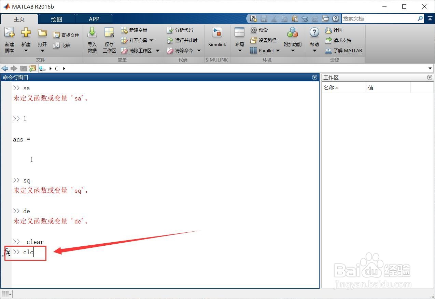
Task: Open 预设 (Preferences)
Action: 259,30
